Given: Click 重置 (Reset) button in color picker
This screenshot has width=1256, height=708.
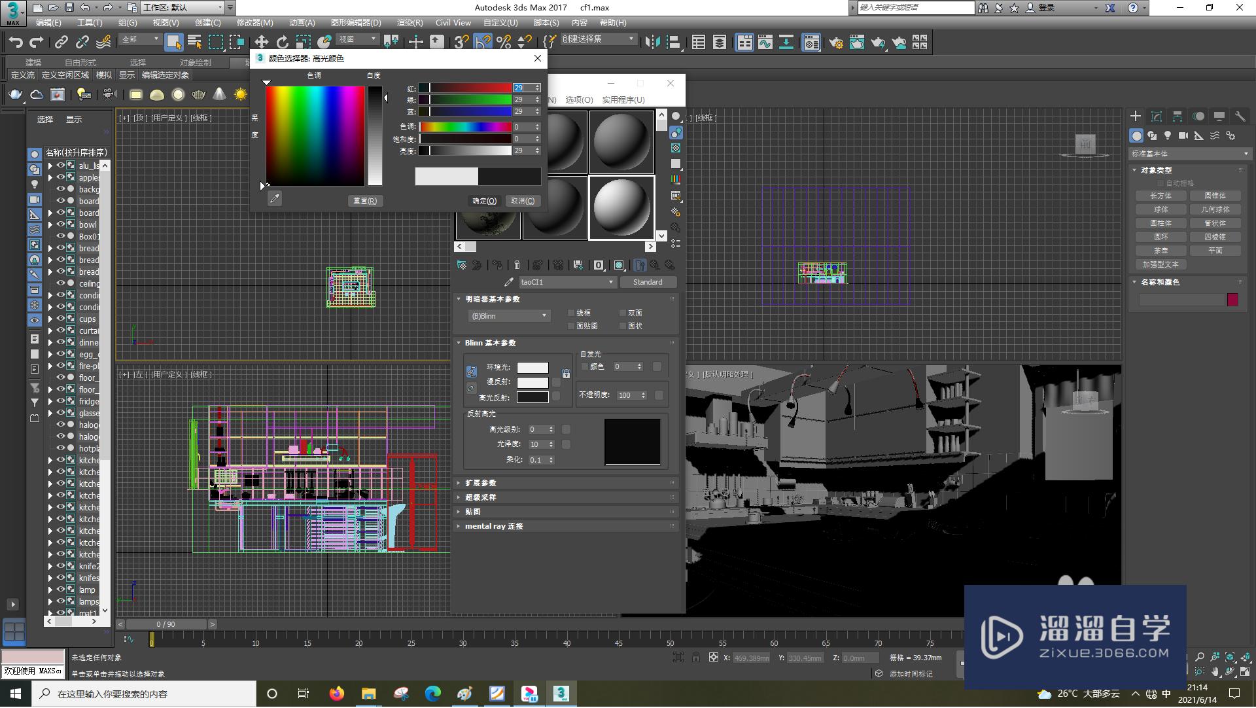Looking at the screenshot, I should click(364, 201).
